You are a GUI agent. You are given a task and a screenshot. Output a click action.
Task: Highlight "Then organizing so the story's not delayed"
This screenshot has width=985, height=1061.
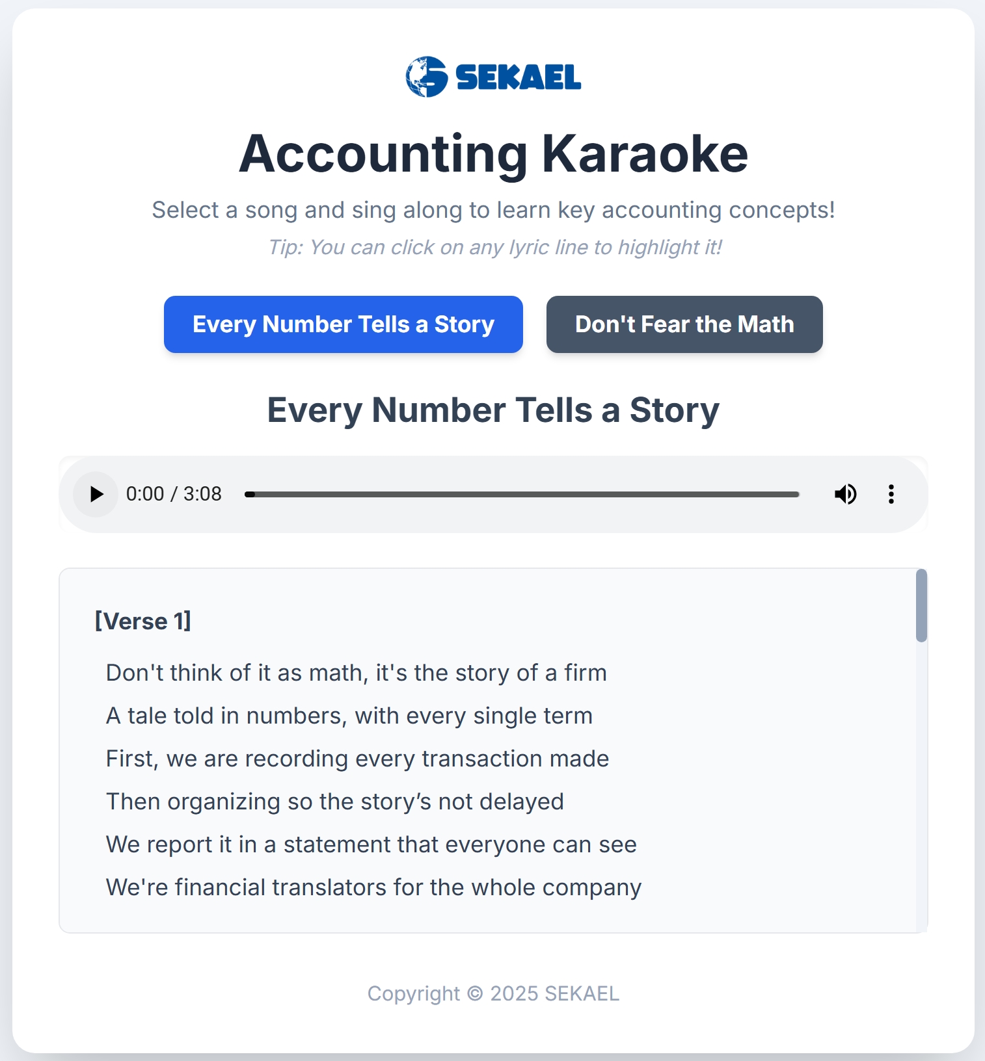coord(334,802)
